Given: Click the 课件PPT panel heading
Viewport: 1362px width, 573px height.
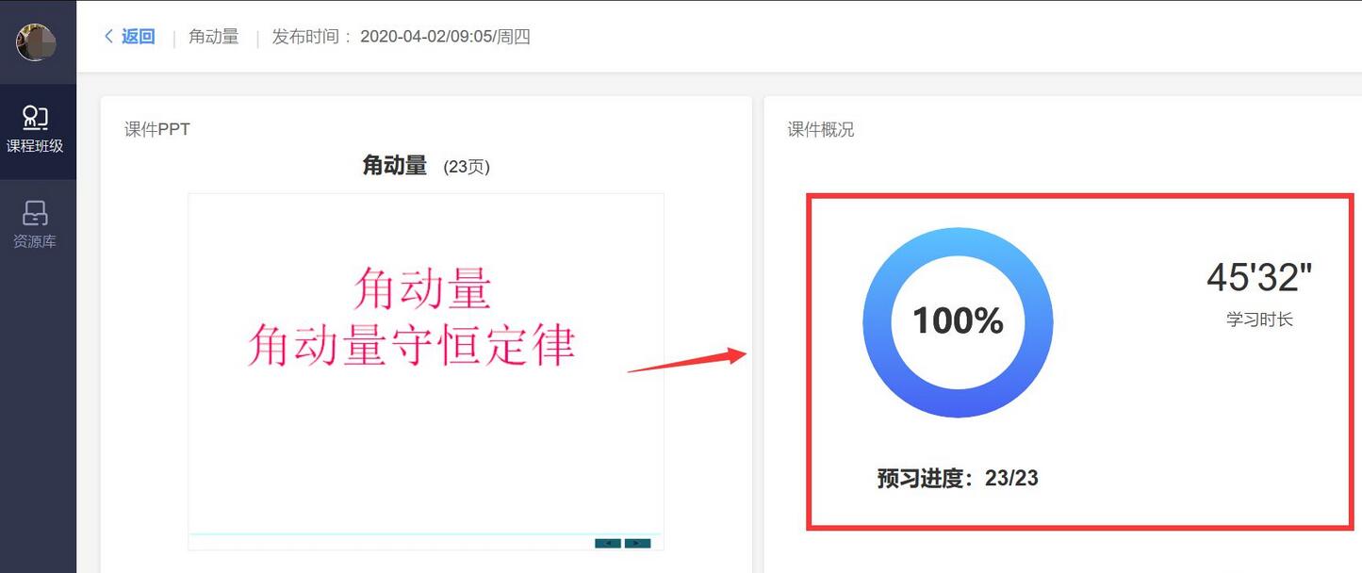Looking at the screenshot, I should coord(157,129).
